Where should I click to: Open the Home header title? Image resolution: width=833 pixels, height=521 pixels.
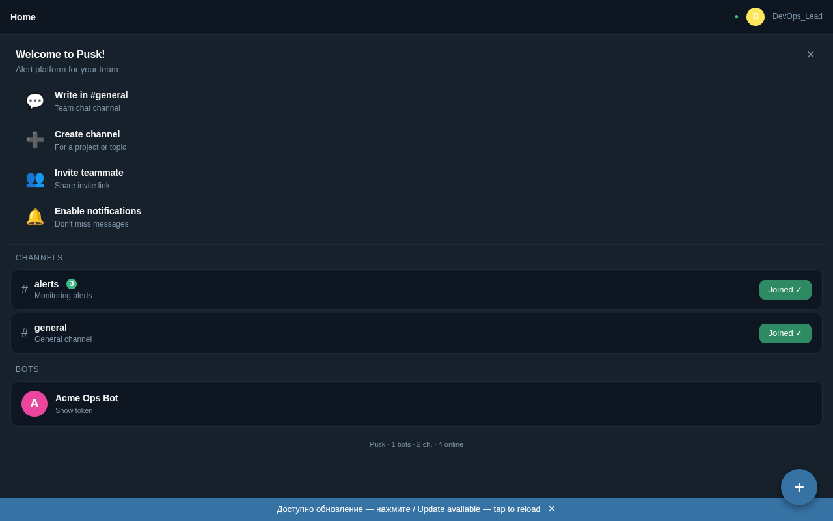click(23, 17)
